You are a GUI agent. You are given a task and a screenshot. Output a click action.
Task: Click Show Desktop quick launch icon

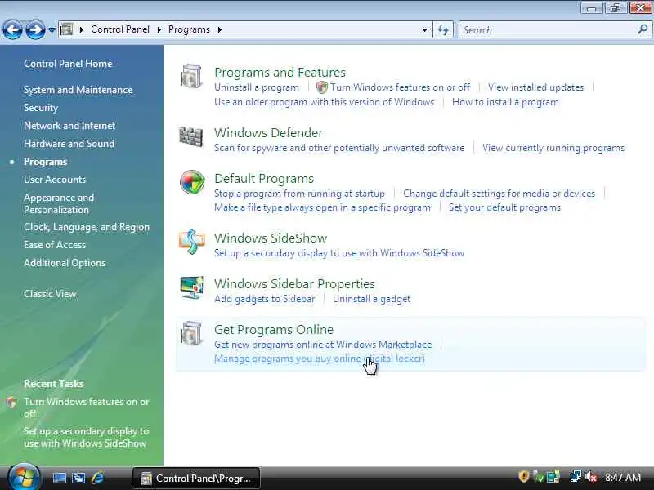click(59, 479)
